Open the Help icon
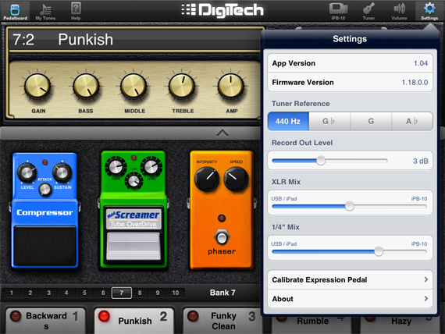Viewport: 445px width, 334px height. pos(76,12)
